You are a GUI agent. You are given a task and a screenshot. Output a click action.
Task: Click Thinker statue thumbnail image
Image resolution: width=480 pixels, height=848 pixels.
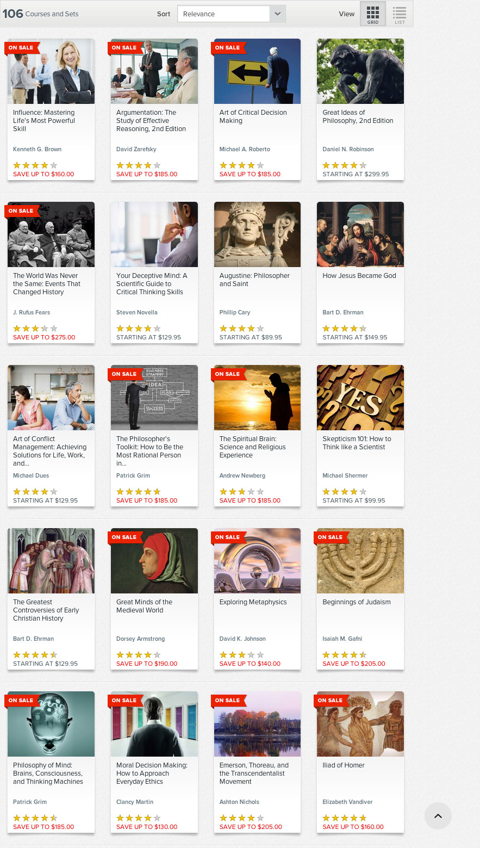[x=360, y=71]
